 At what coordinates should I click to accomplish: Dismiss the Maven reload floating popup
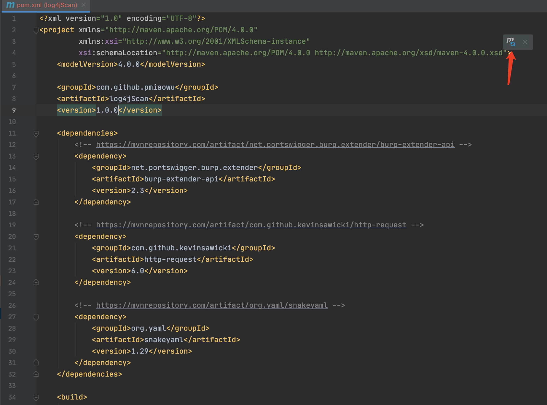coord(525,42)
